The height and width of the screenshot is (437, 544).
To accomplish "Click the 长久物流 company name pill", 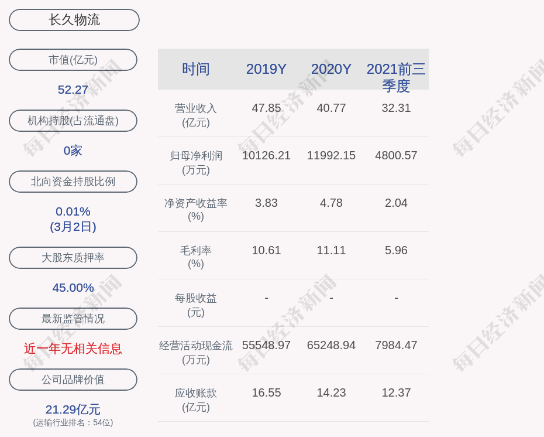I will tap(74, 20).
